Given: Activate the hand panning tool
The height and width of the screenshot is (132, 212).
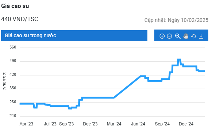Looking at the screenshot, I should [x=186, y=36].
